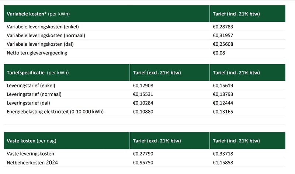The image size is (295, 174).
Task: Select the Energiebelasting elektriciteit row label
Action: point(55,111)
